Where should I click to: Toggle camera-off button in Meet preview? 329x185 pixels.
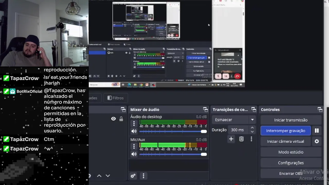(226, 76)
